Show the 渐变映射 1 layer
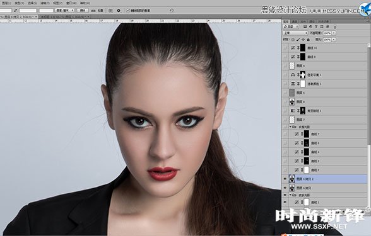The height and width of the screenshot is (236, 371). pyautogui.click(x=285, y=111)
